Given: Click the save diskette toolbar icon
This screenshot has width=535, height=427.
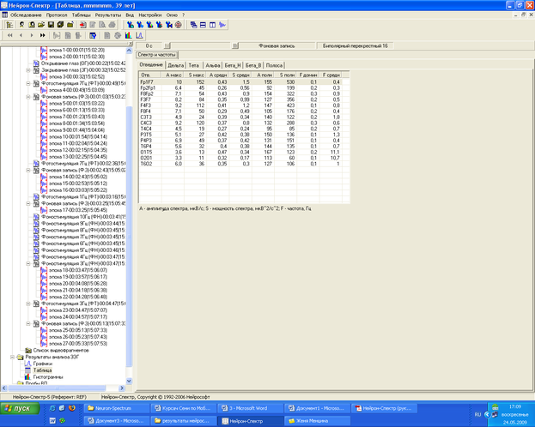Looking at the screenshot, I should (x=52, y=25).
